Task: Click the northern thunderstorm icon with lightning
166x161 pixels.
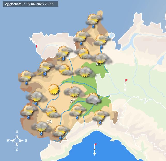Action: (x=64, y=53)
